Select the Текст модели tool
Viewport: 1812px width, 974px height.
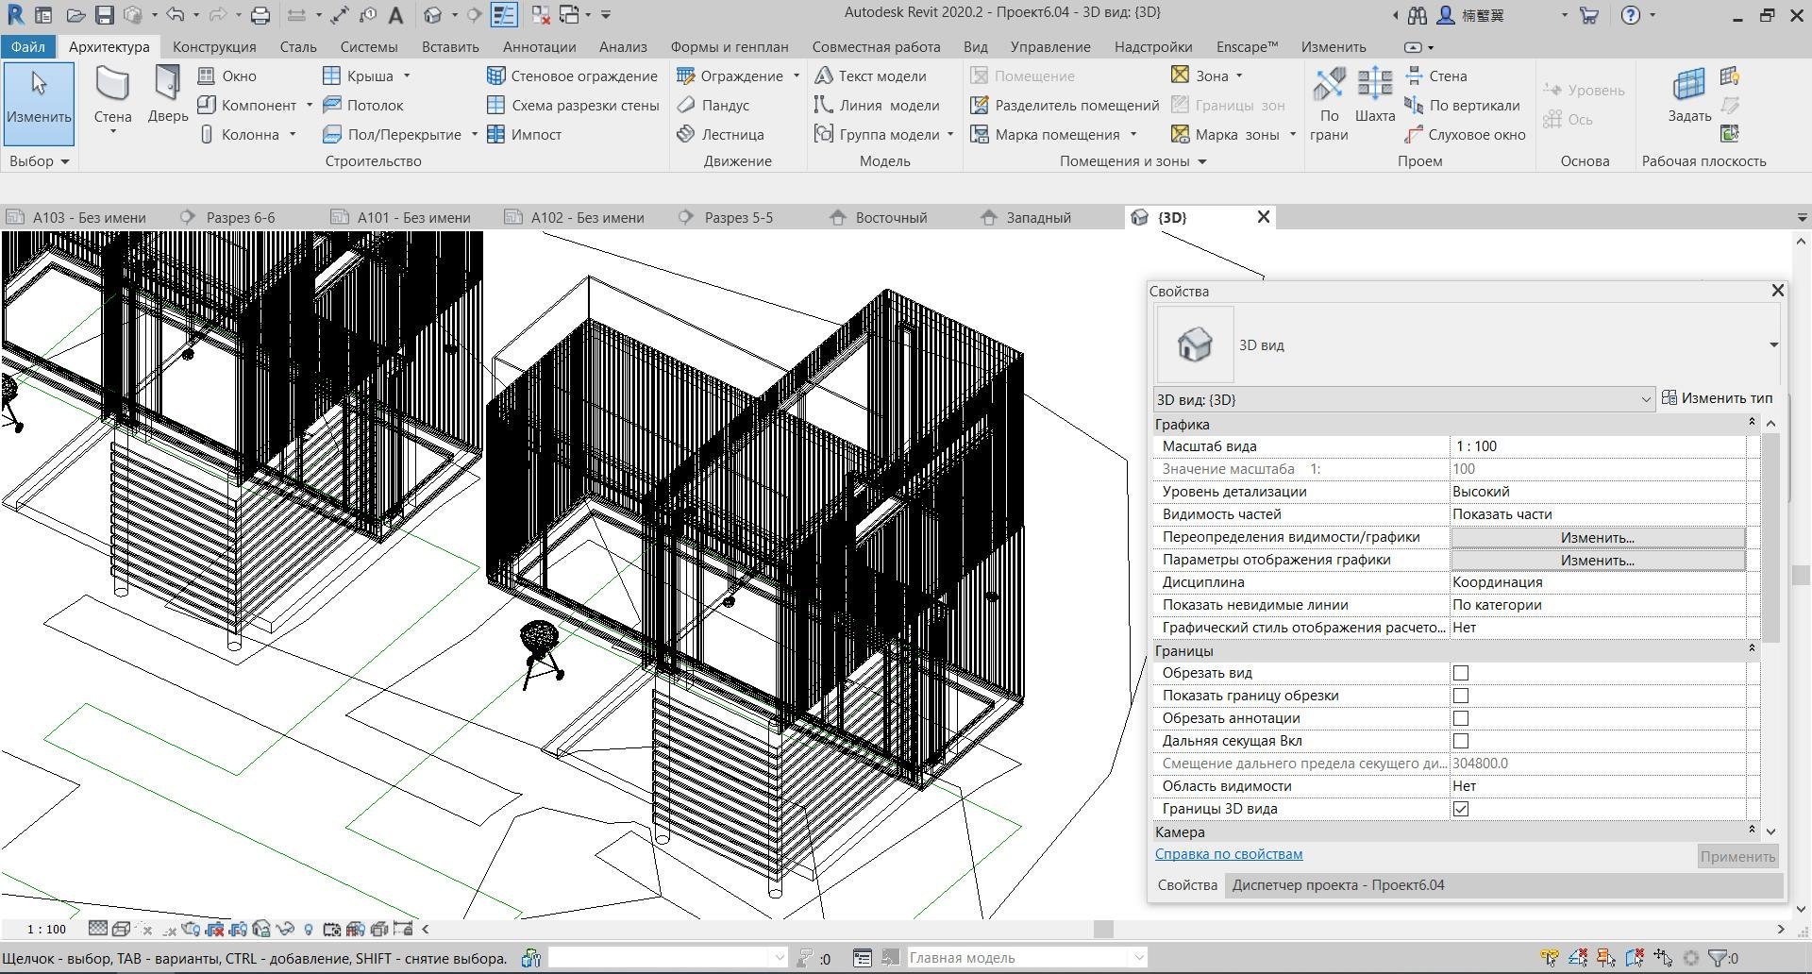(870, 76)
